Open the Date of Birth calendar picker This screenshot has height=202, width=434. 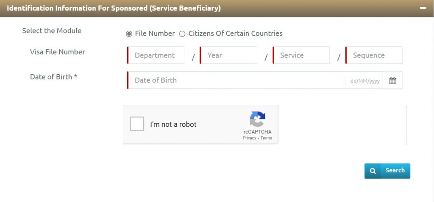click(x=392, y=80)
